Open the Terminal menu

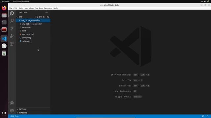48,8
